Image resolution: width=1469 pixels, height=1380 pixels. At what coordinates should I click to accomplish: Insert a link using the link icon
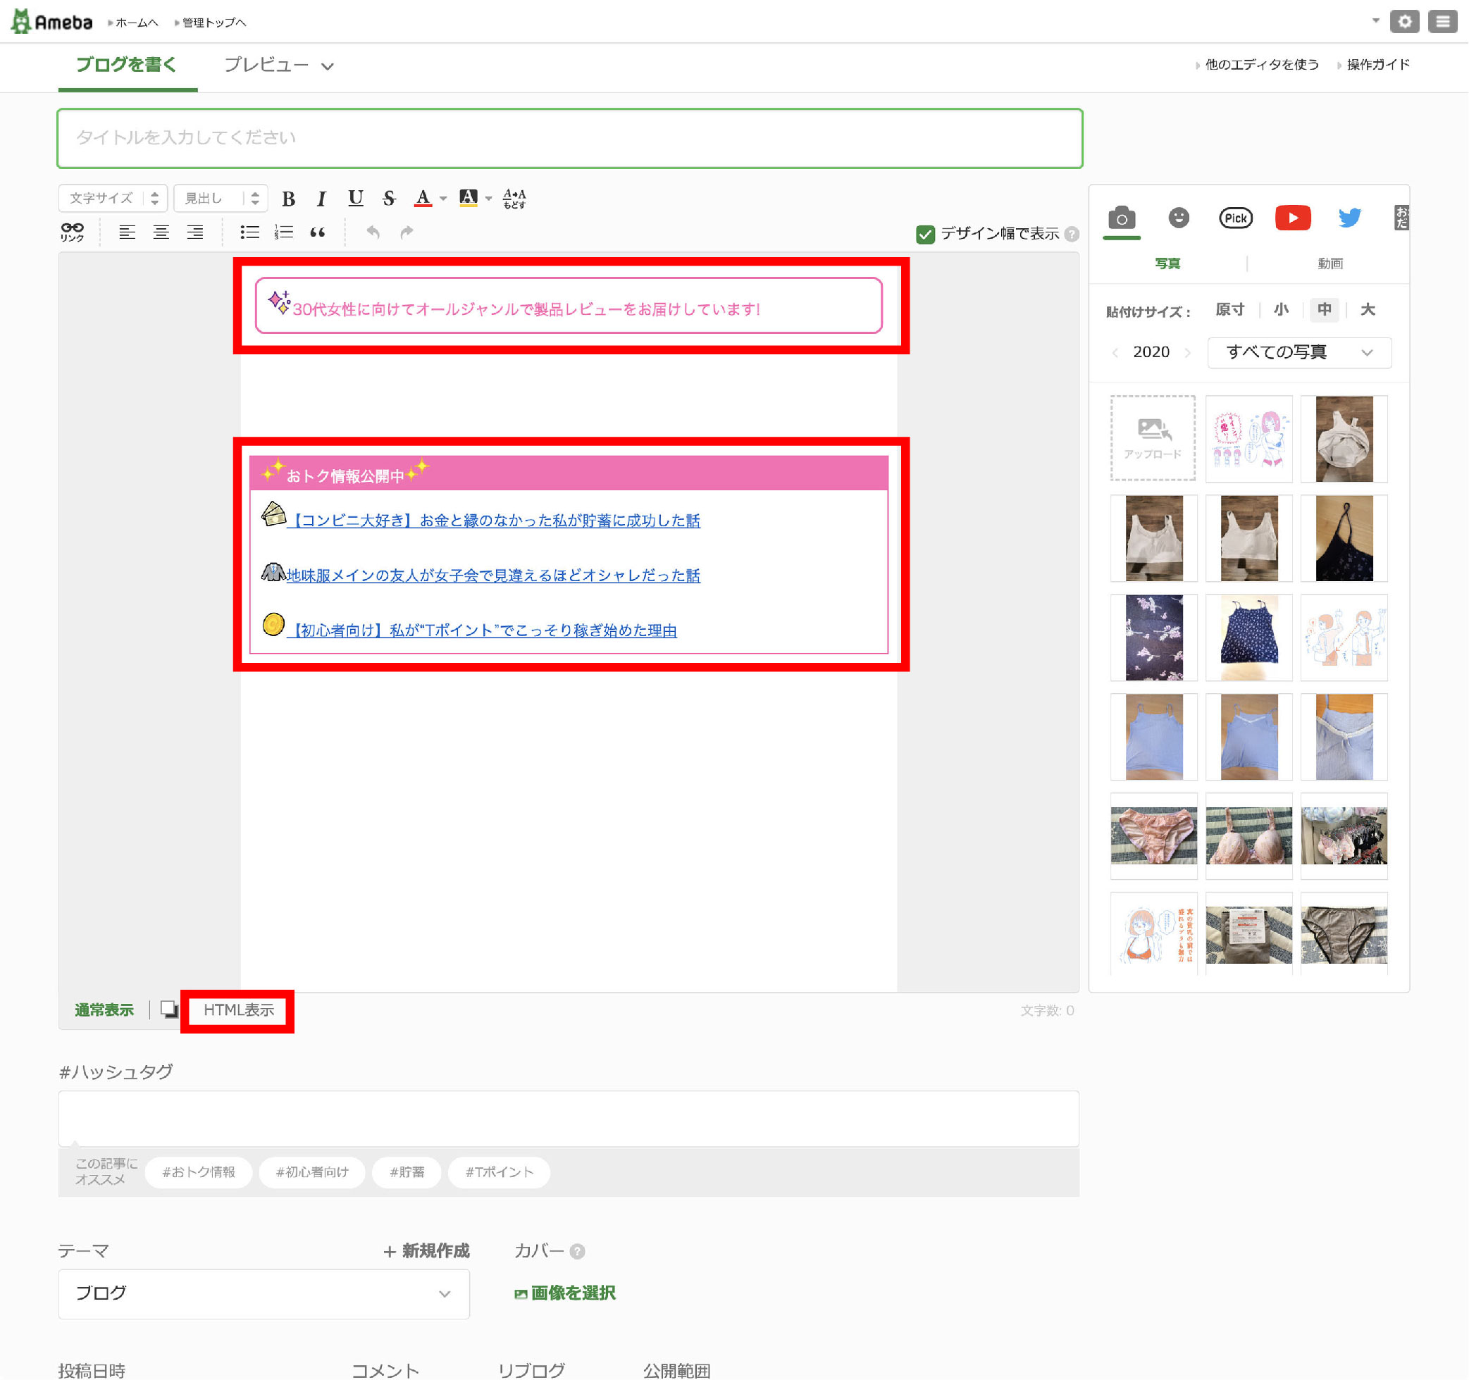(x=73, y=232)
